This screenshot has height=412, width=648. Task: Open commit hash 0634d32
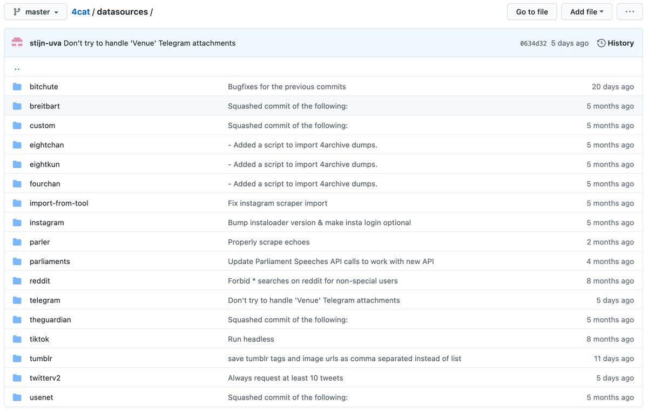[533, 43]
